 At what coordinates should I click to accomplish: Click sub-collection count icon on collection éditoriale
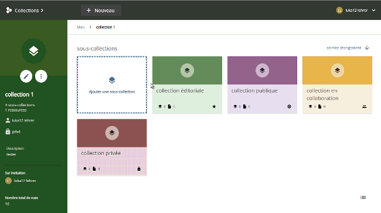click(x=160, y=107)
